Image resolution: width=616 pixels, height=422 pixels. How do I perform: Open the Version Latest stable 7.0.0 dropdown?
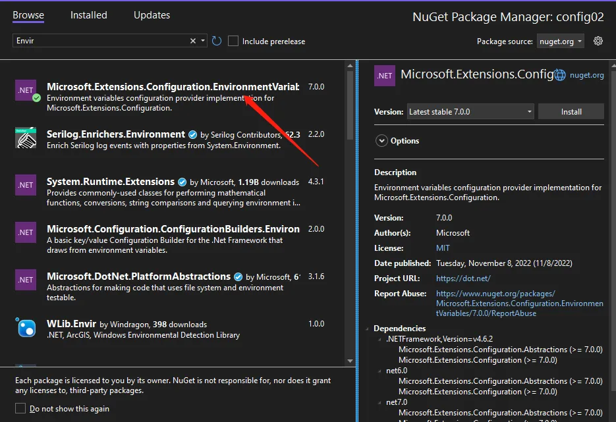pos(470,112)
